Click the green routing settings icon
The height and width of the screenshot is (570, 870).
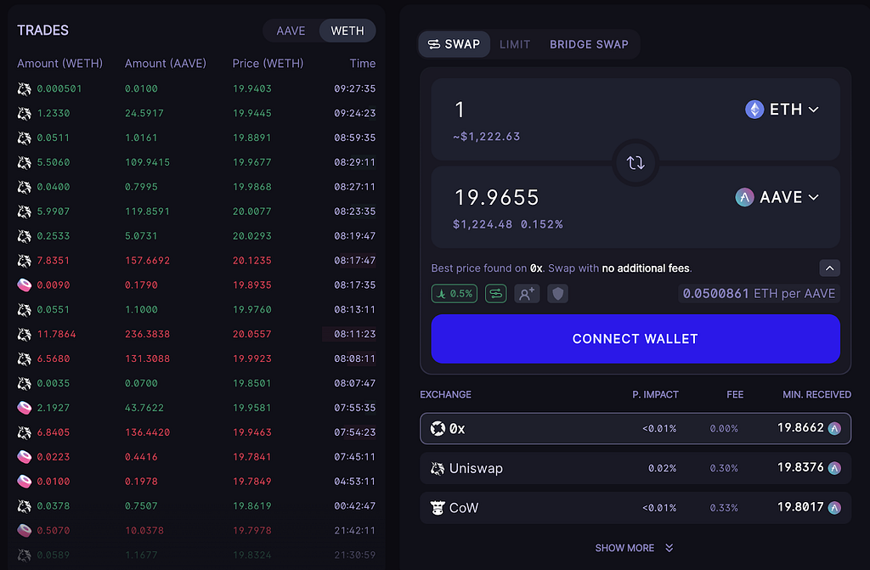coord(495,294)
